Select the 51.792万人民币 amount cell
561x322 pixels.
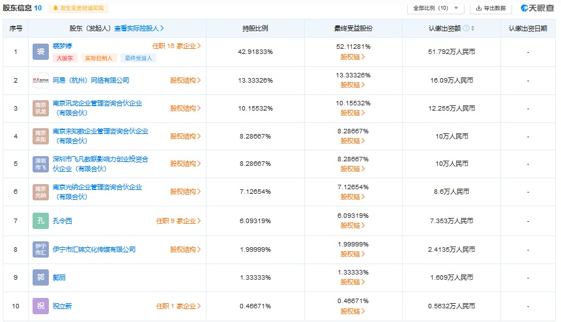point(452,52)
